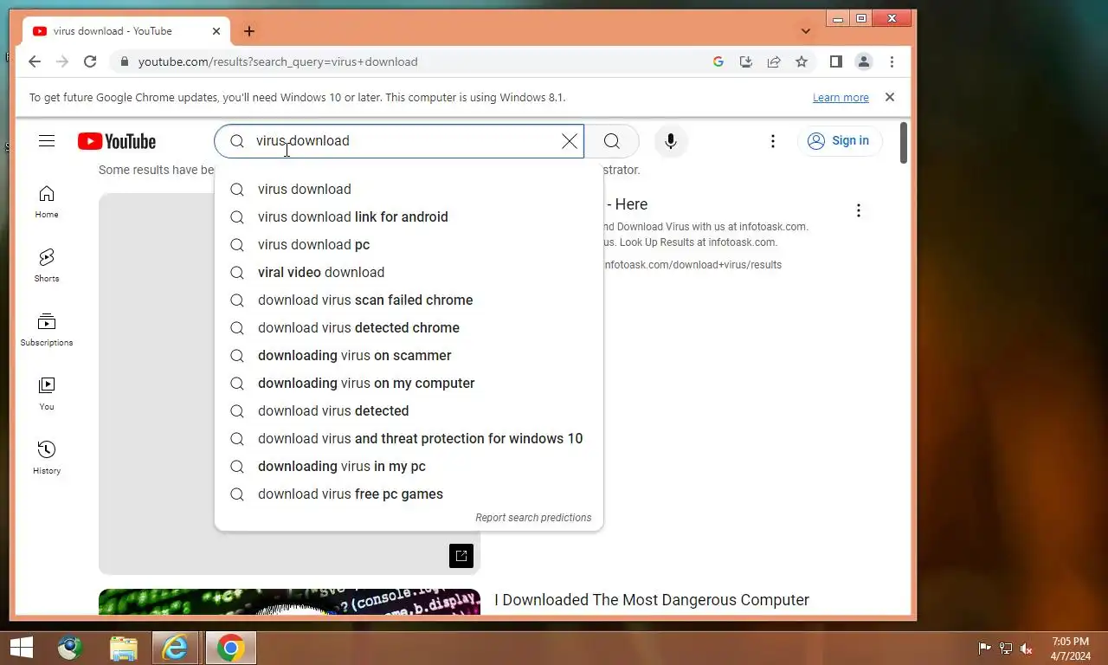Open Home in the sidebar
The image size is (1108, 665).
[47, 202]
